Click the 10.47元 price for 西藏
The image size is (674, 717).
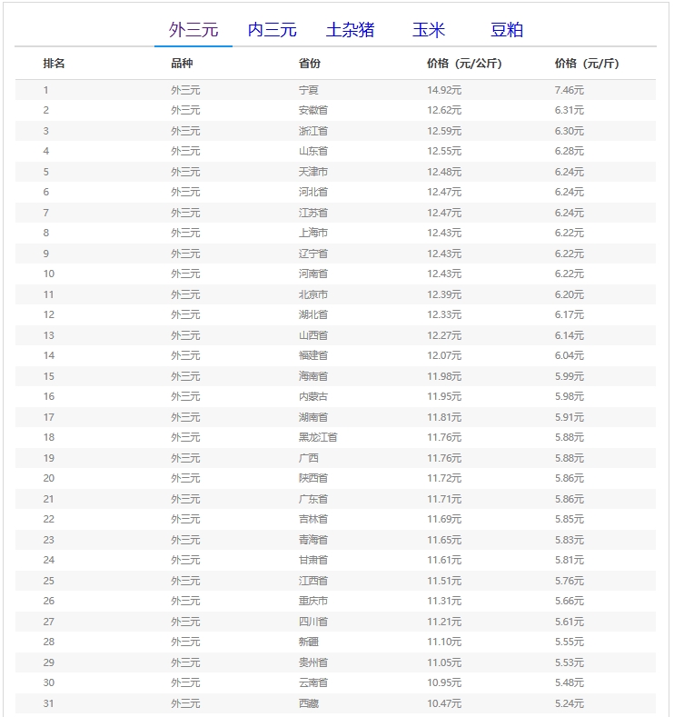click(x=444, y=703)
